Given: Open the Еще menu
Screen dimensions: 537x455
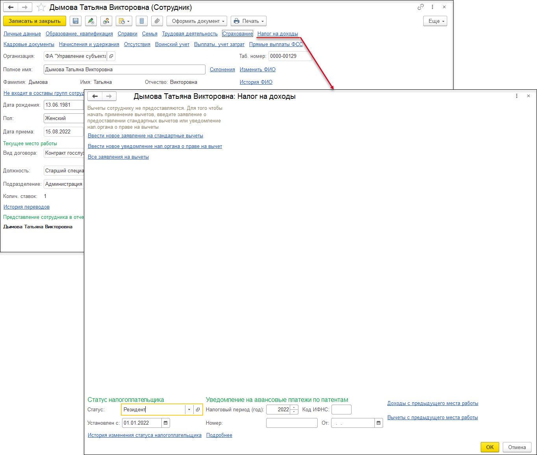Looking at the screenshot, I should [435, 21].
